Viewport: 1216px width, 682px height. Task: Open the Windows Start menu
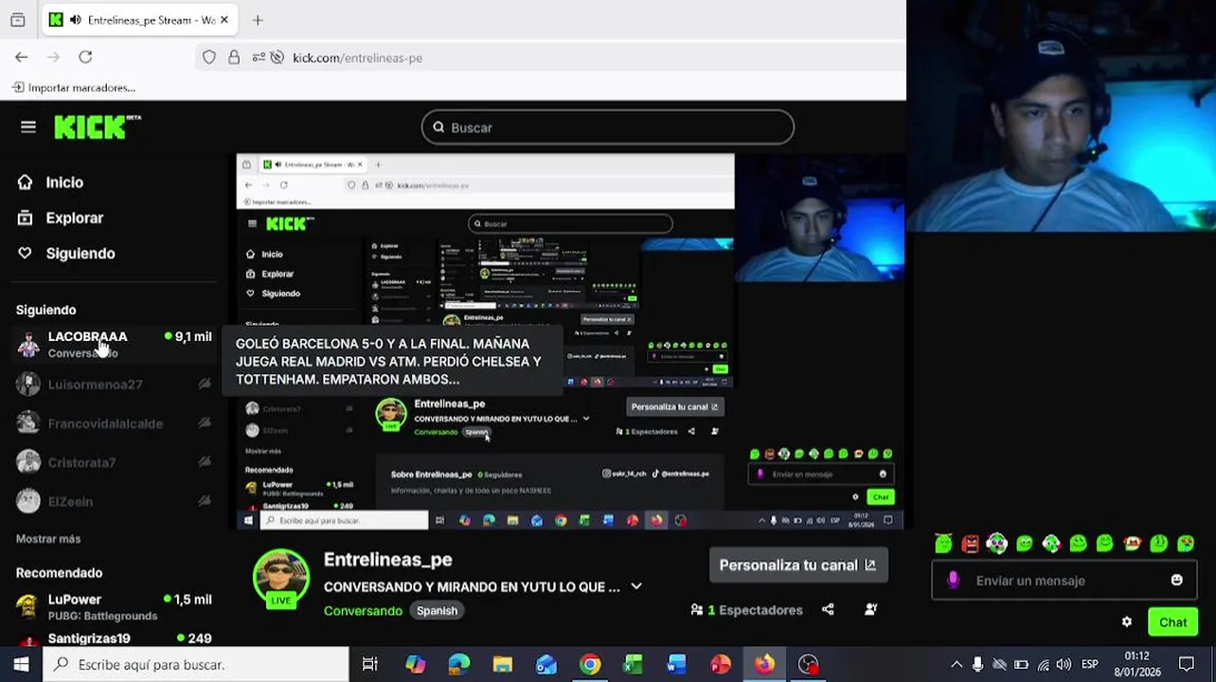[21, 664]
